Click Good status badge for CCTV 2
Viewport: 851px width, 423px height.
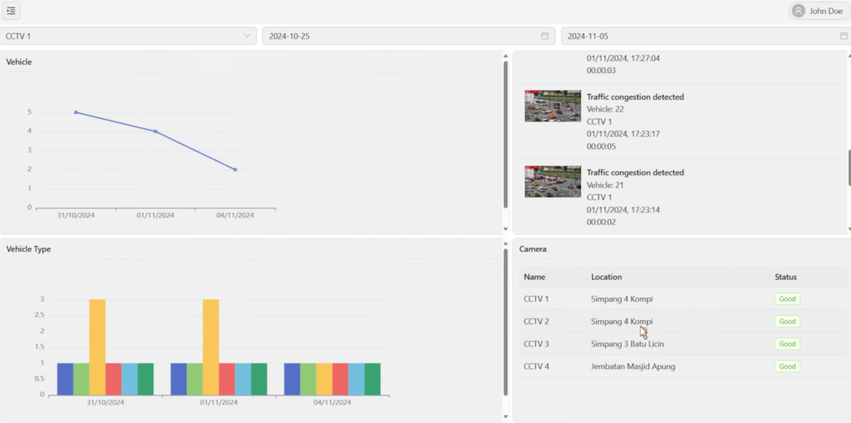click(x=787, y=321)
